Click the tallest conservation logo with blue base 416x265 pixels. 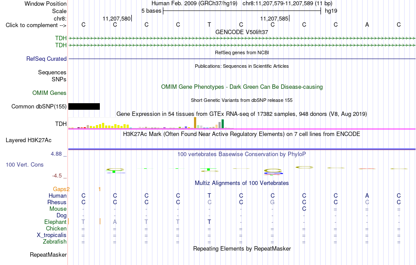(x=273, y=172)
